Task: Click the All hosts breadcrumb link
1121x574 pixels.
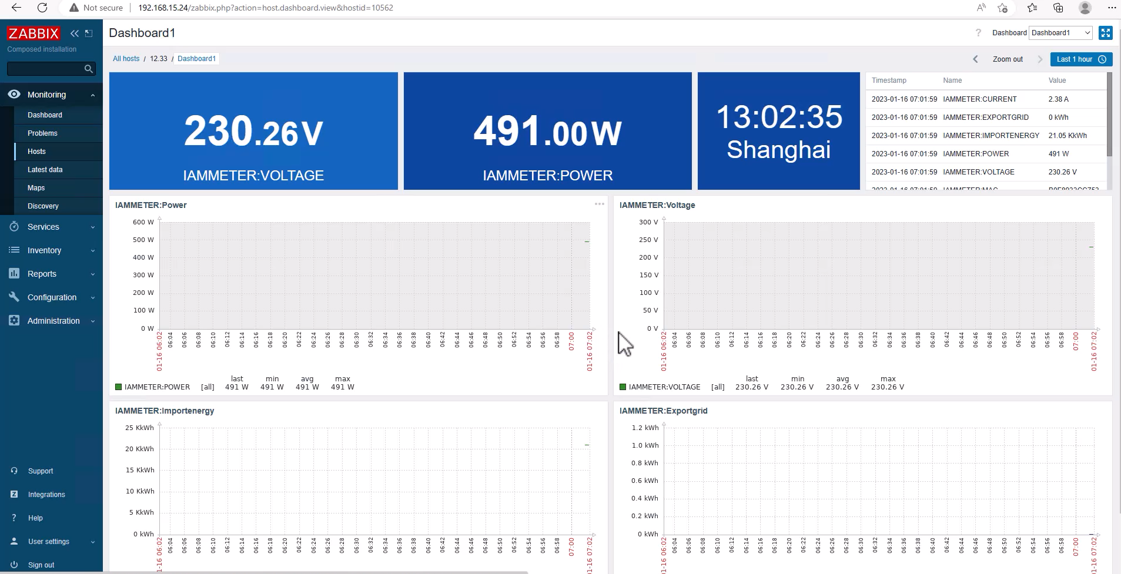Action: (126, 59)
